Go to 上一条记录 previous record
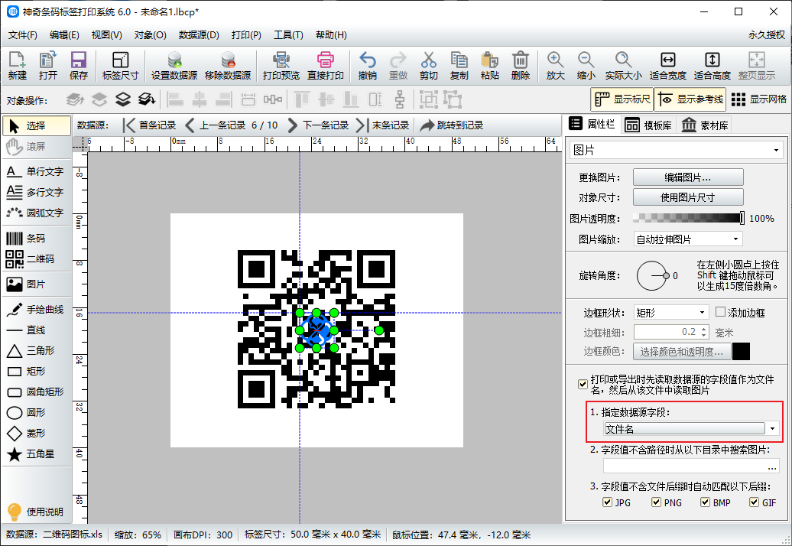This screenshot has height=546, width=792. tap(215, 125)
